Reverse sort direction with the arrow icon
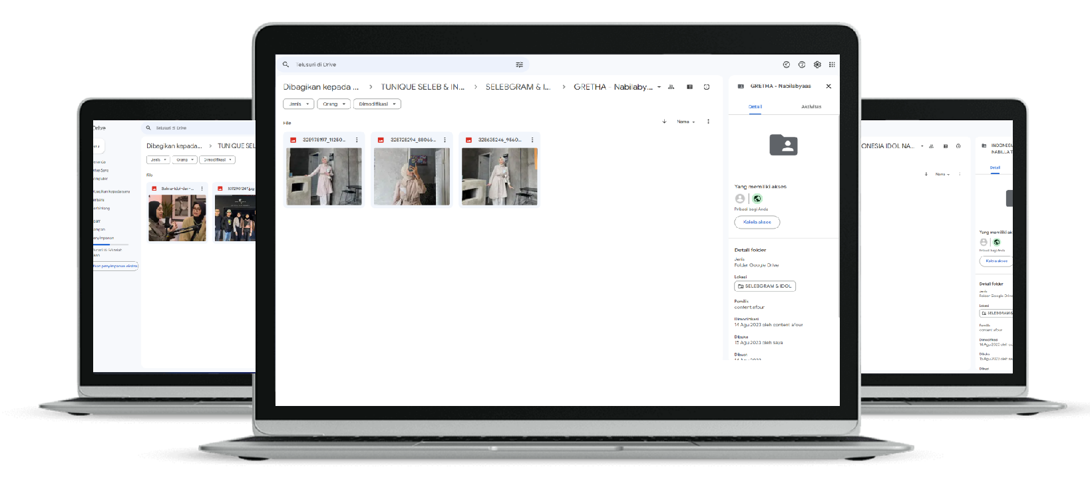Image resolution: width=1090 pixels, height=501 pixels. point(664,122)
